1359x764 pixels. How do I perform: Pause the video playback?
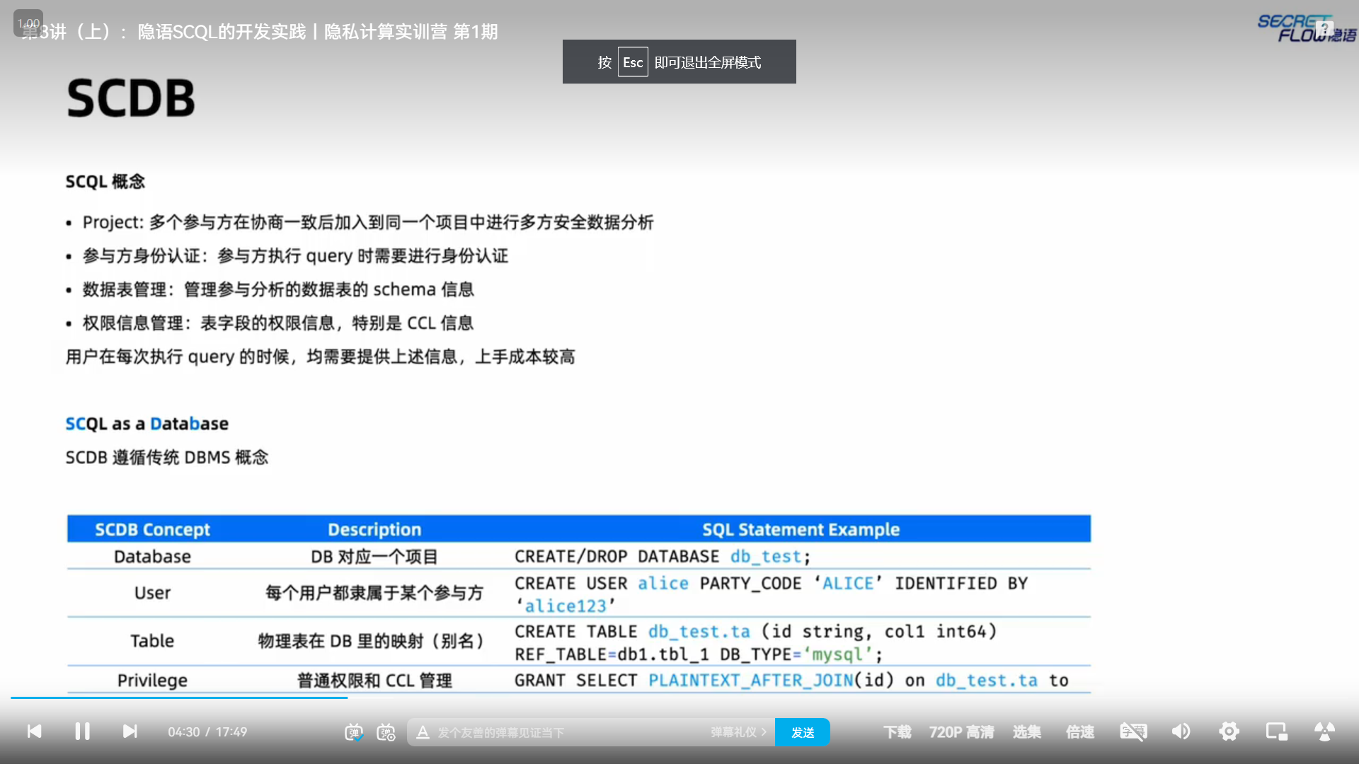pos(82,731)
